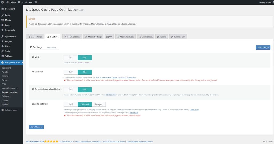Viewport: 274px width, 144px height.
Task: Open Howdy, admin account menu
Action: (266, 2)
